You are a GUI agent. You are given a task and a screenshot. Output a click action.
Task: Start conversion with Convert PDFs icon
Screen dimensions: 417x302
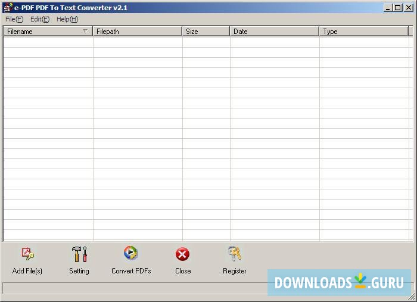[130, 253]
